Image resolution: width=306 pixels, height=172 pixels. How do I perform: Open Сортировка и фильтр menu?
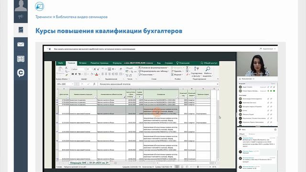point(197,72)
